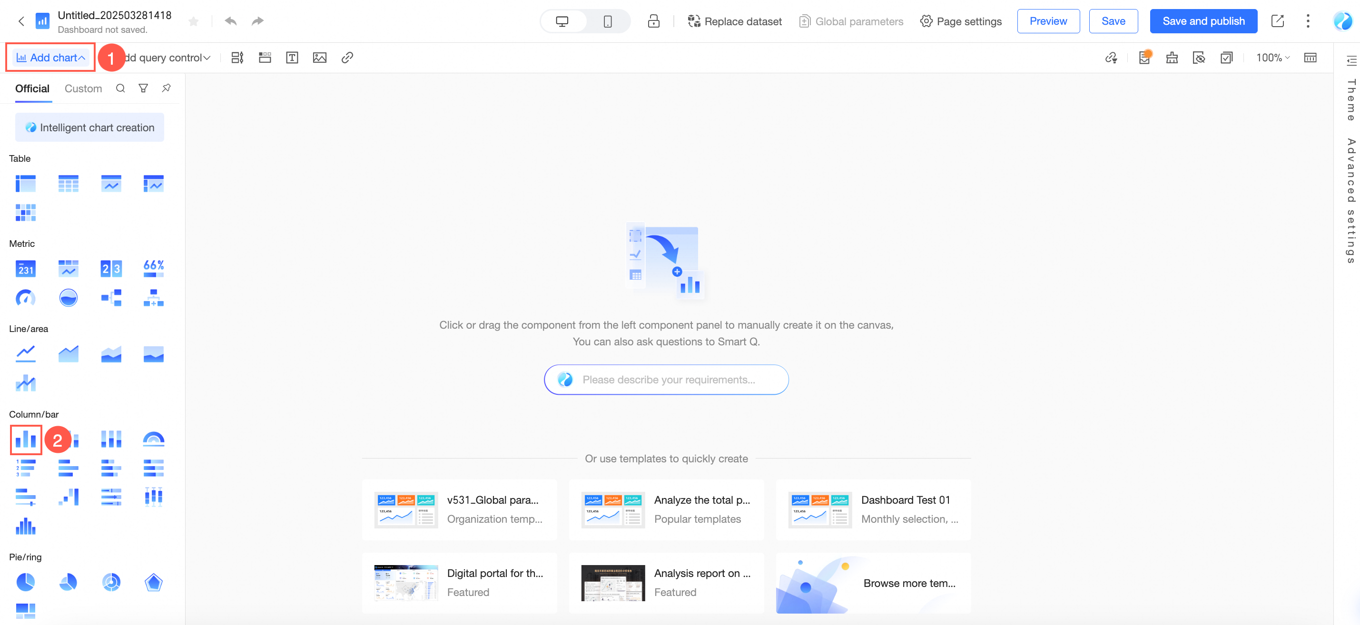
Task: Open the Theme side tab
Action: pyautogui.click(x=1351, y=99)
